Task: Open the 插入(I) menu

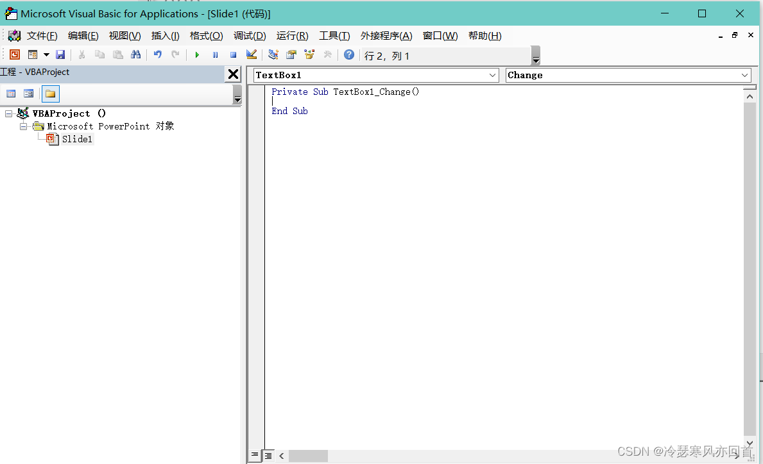Action: (x=165, y=36)
